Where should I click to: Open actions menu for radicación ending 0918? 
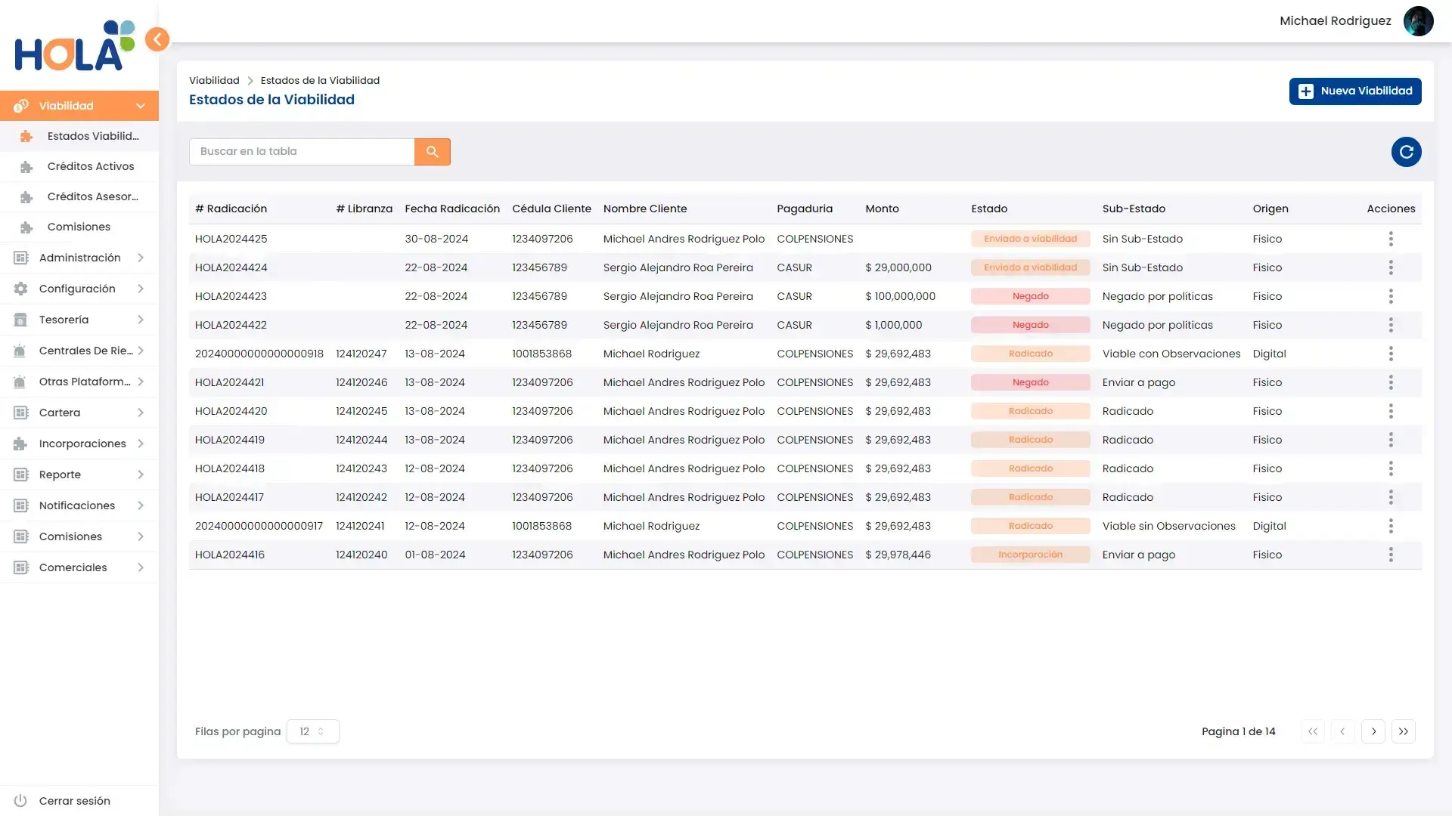(1391, 354)
